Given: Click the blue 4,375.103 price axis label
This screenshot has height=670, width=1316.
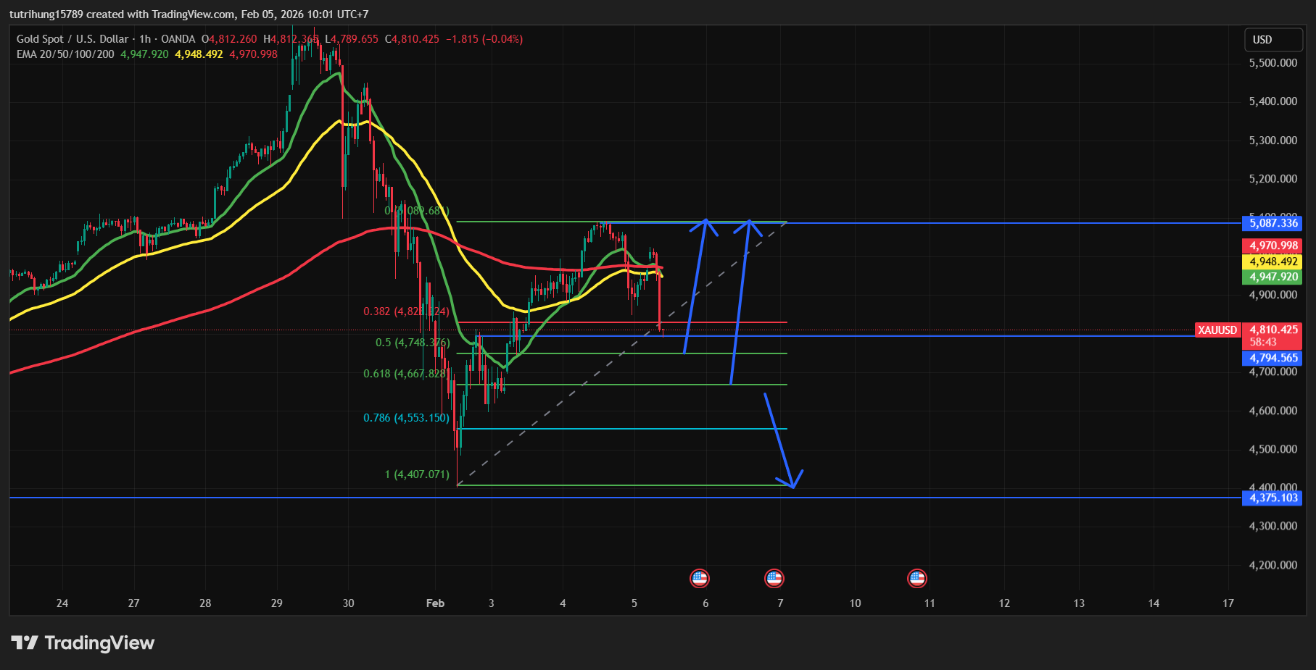Looking at the screenshot, I should pyautogui.click(x=1272, y=498).
